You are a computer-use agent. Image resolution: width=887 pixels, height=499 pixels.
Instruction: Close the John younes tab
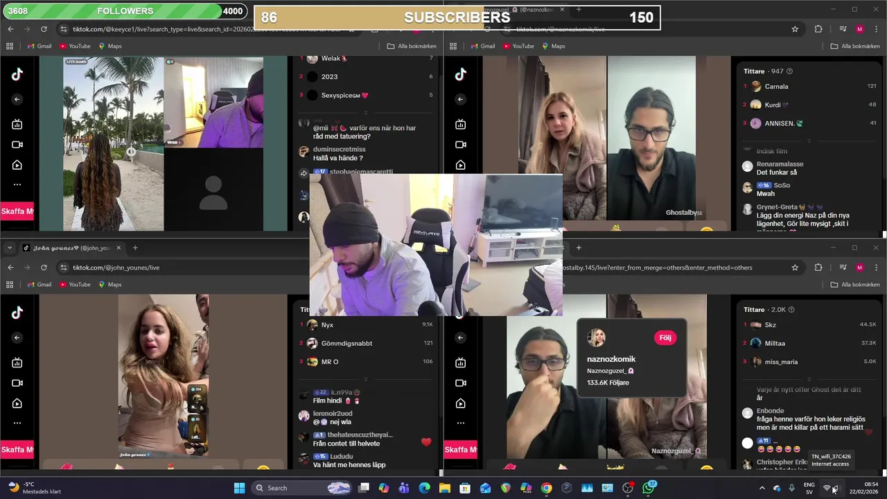118,247
